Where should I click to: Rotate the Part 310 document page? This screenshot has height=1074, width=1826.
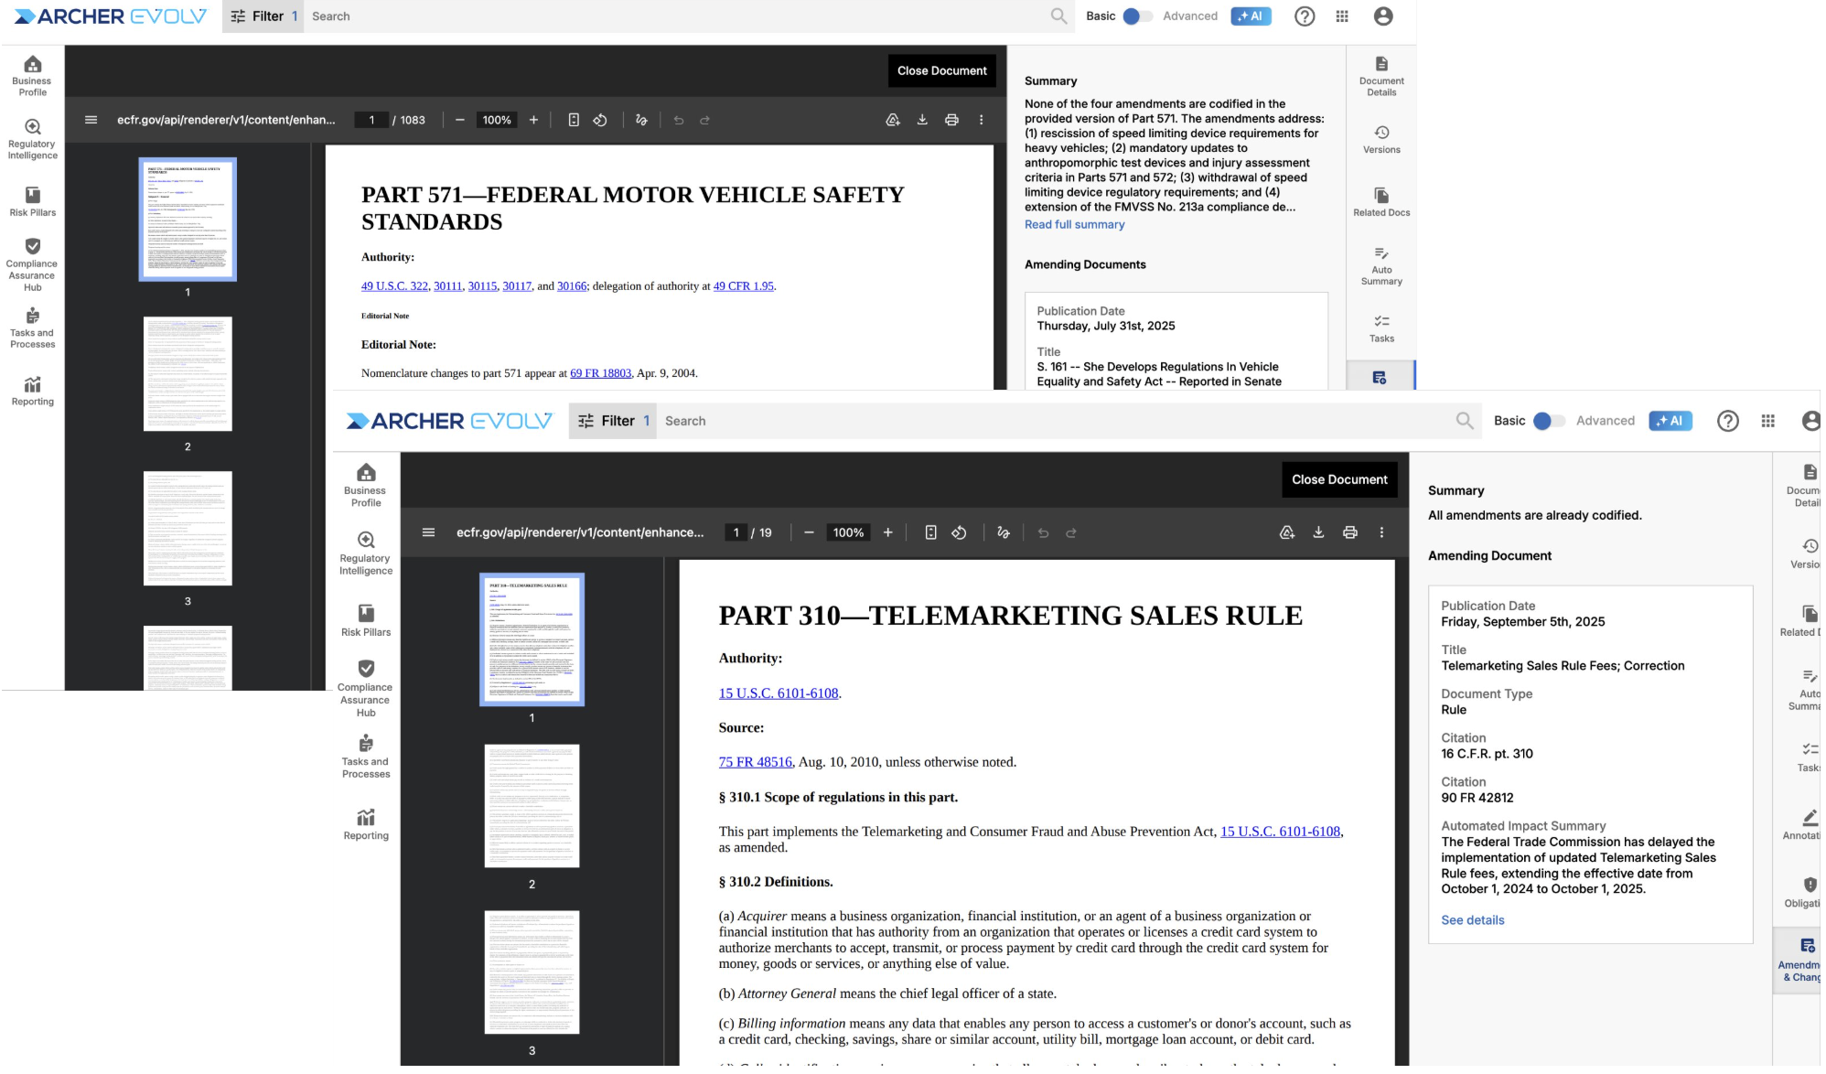(959, 533)
